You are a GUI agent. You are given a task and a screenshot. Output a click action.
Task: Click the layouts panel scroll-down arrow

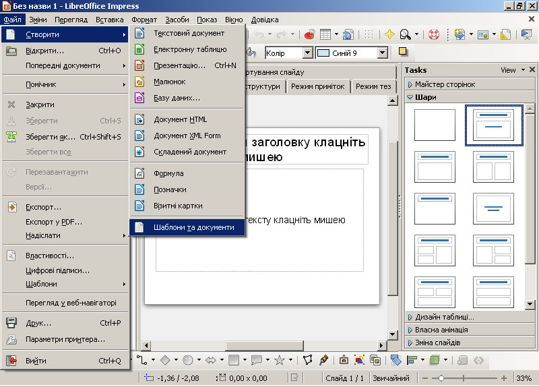530,304
